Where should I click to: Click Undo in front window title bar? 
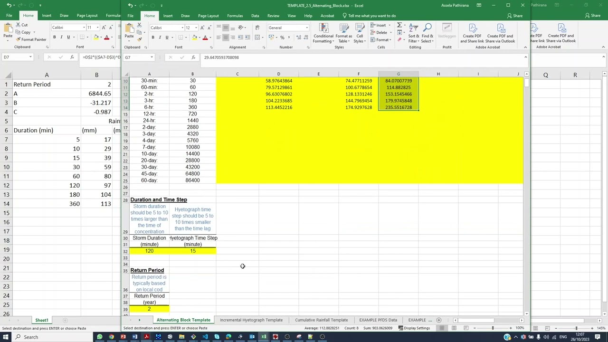[130, 5]
